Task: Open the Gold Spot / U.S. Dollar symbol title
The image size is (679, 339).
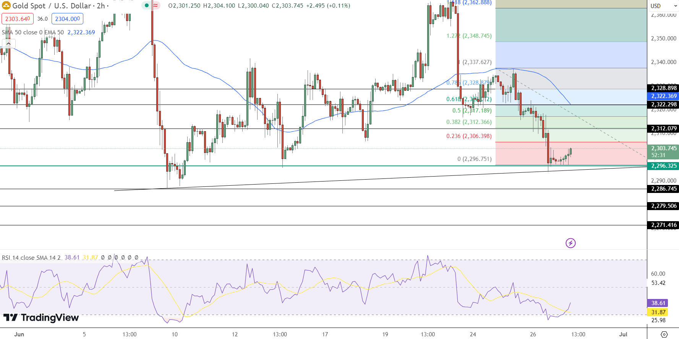Action: pyautogui.click(x=52, y=6)
